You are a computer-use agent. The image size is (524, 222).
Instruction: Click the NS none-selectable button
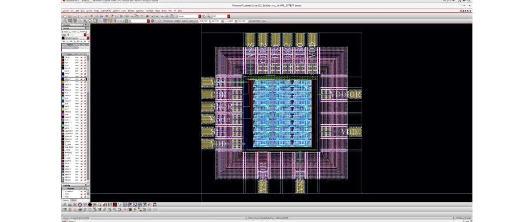pos(85,41)
